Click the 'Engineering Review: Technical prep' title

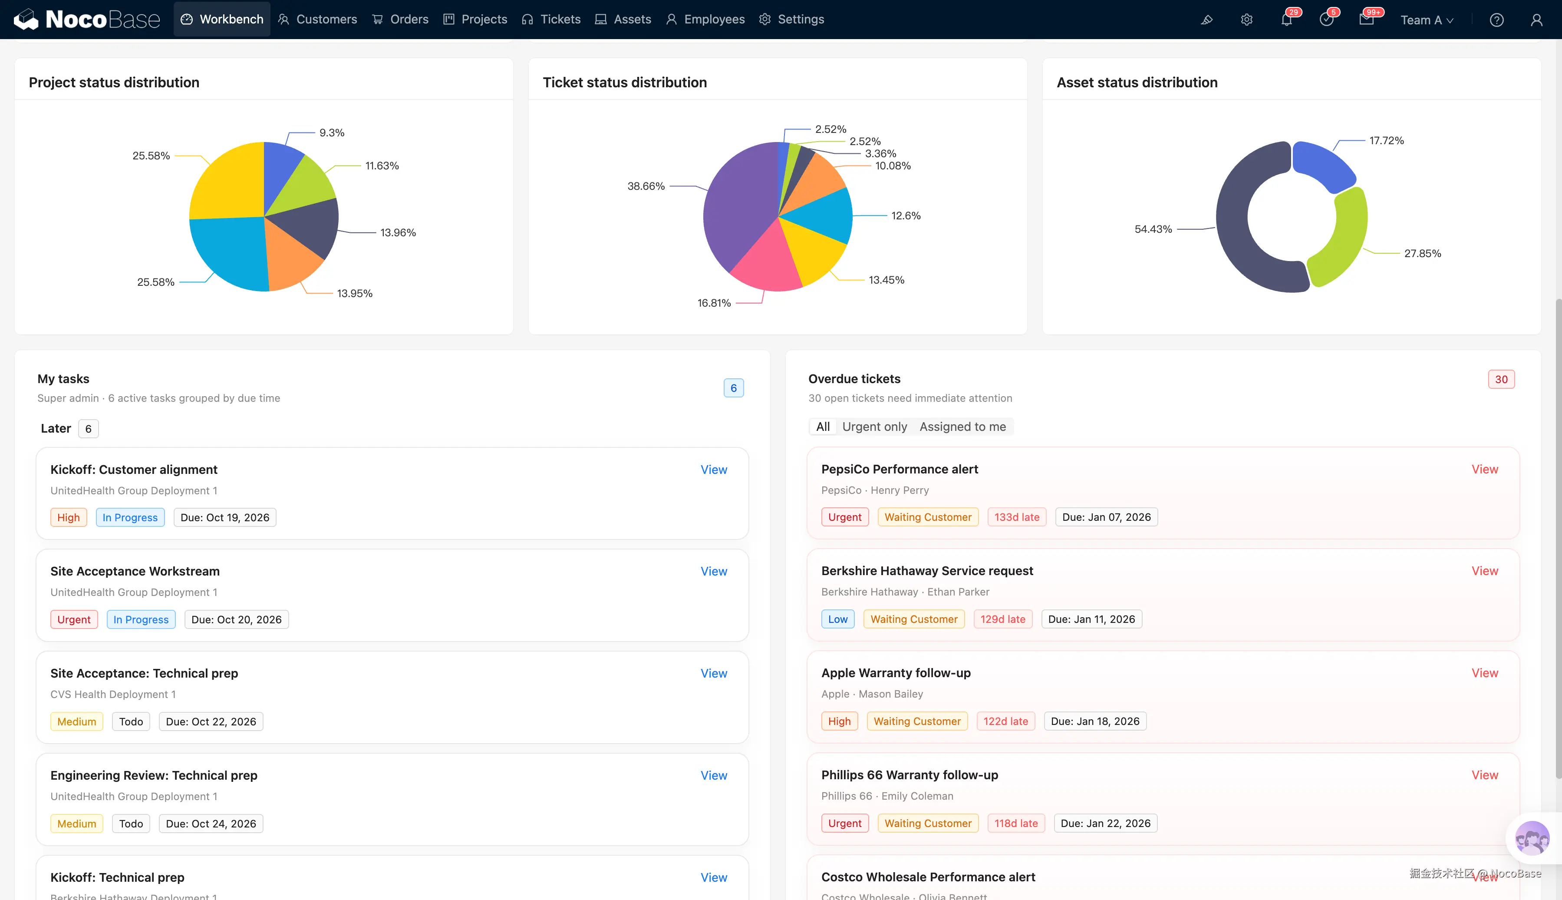point(154,775)
